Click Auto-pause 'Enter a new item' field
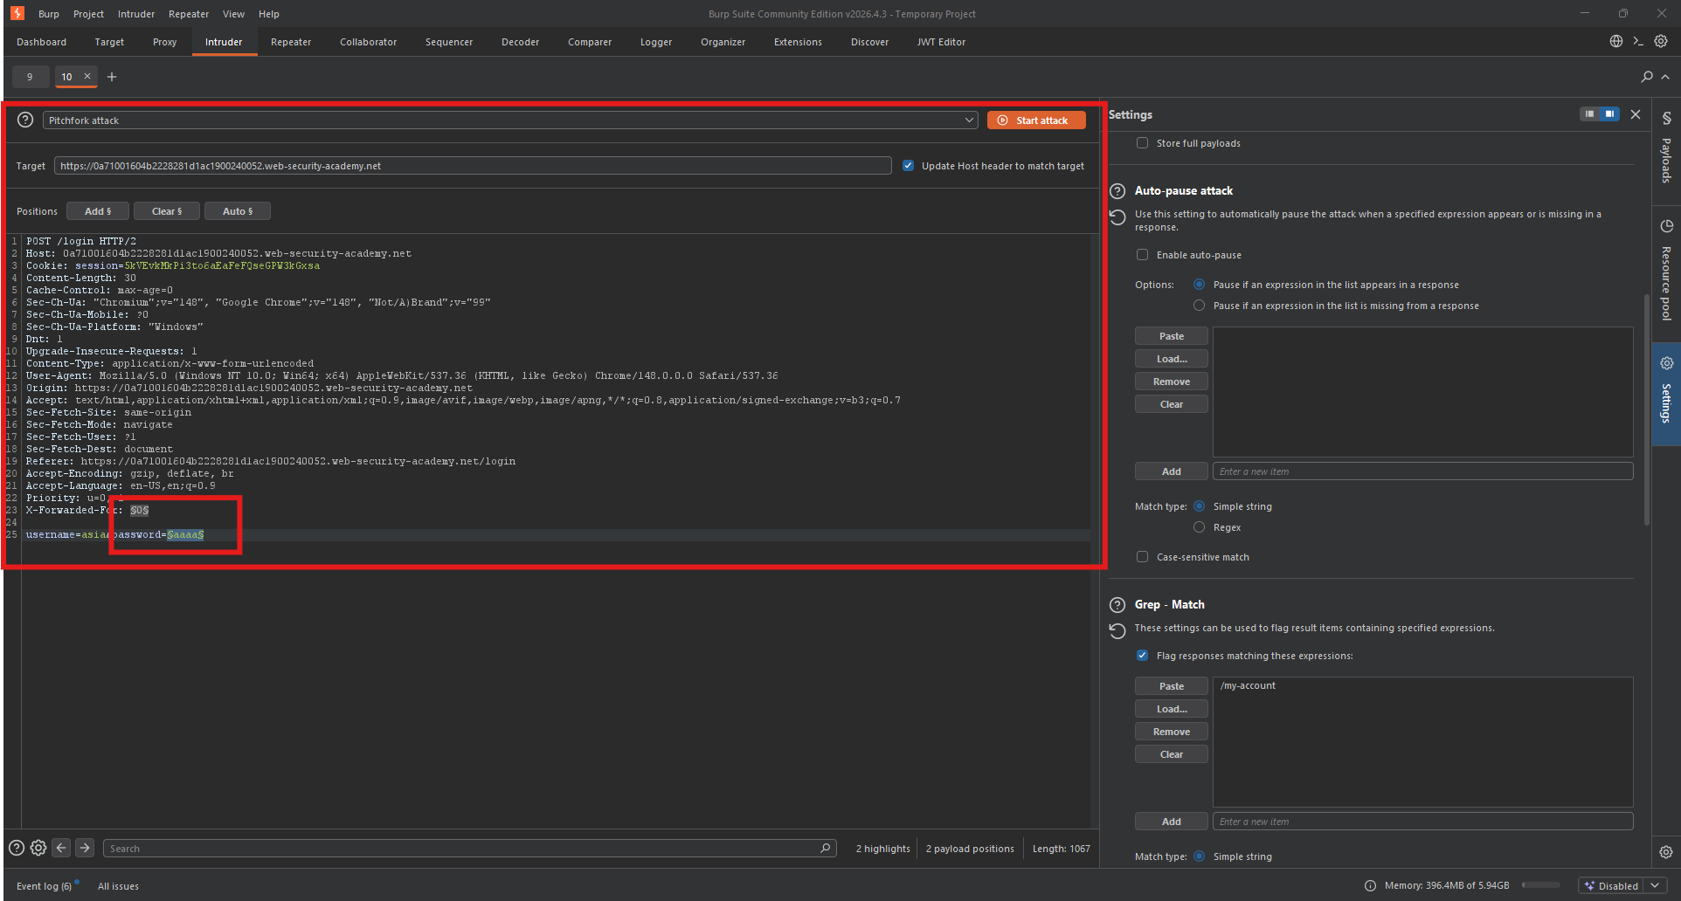This screenshot has height=901, width=1681. pos(1422,471)
